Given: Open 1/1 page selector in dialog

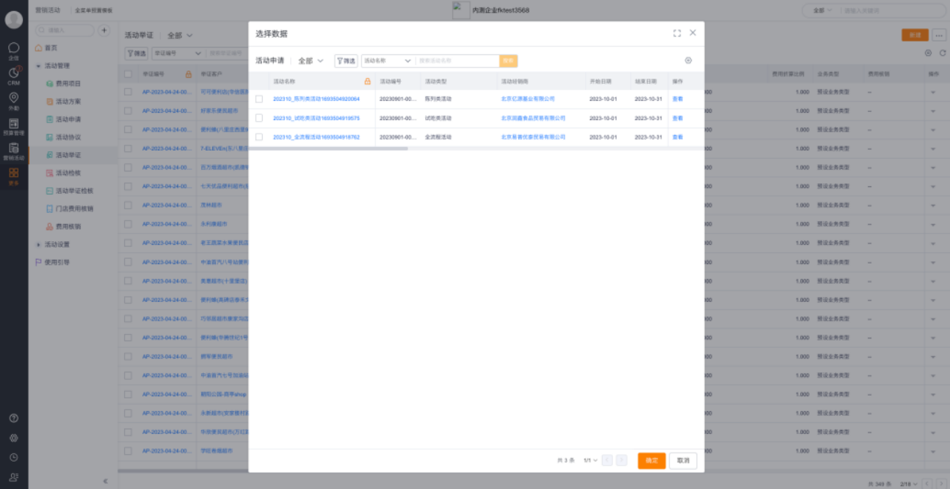Looking at the screenshot, I should (x=590, y=461).
